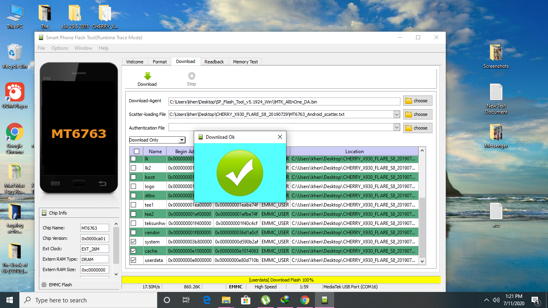Screen dimensions: 548x308
Task: Click the folder icon beside Download-Agent choose
Action: point(408,101)
